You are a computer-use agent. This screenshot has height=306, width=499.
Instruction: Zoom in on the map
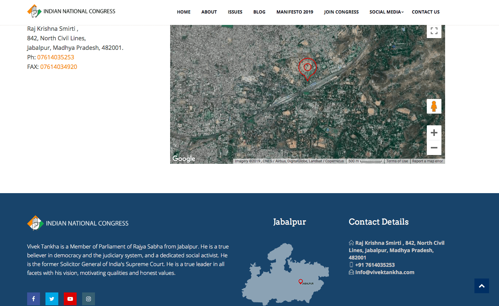434,133
